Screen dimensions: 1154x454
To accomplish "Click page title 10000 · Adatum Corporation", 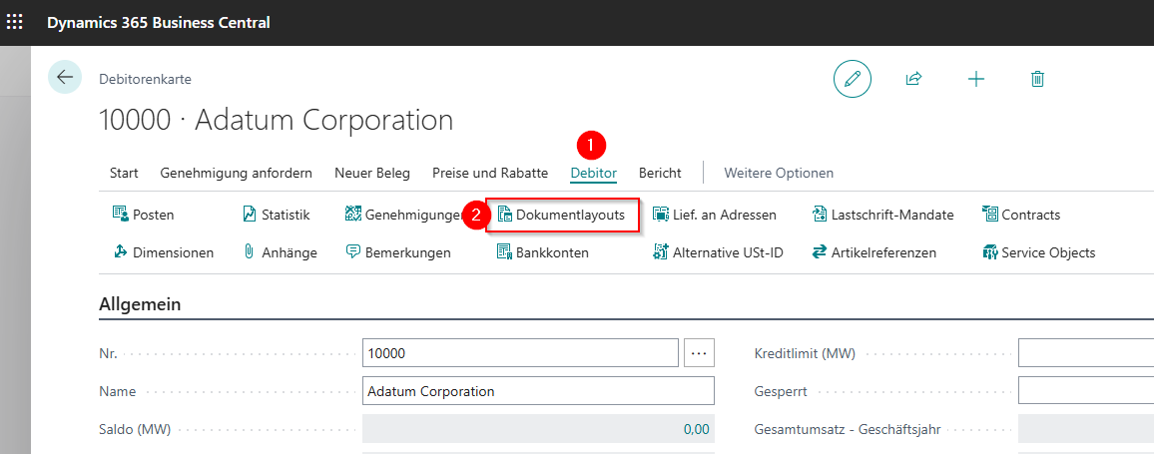I will click(x=276, y=121).
